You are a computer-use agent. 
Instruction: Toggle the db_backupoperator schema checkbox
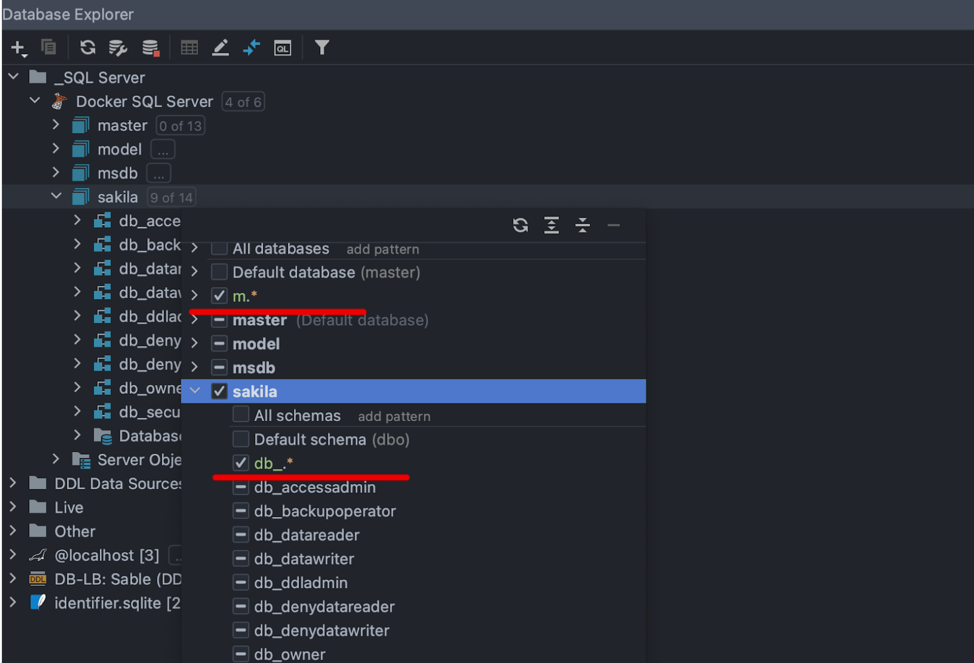coord(241,511)
